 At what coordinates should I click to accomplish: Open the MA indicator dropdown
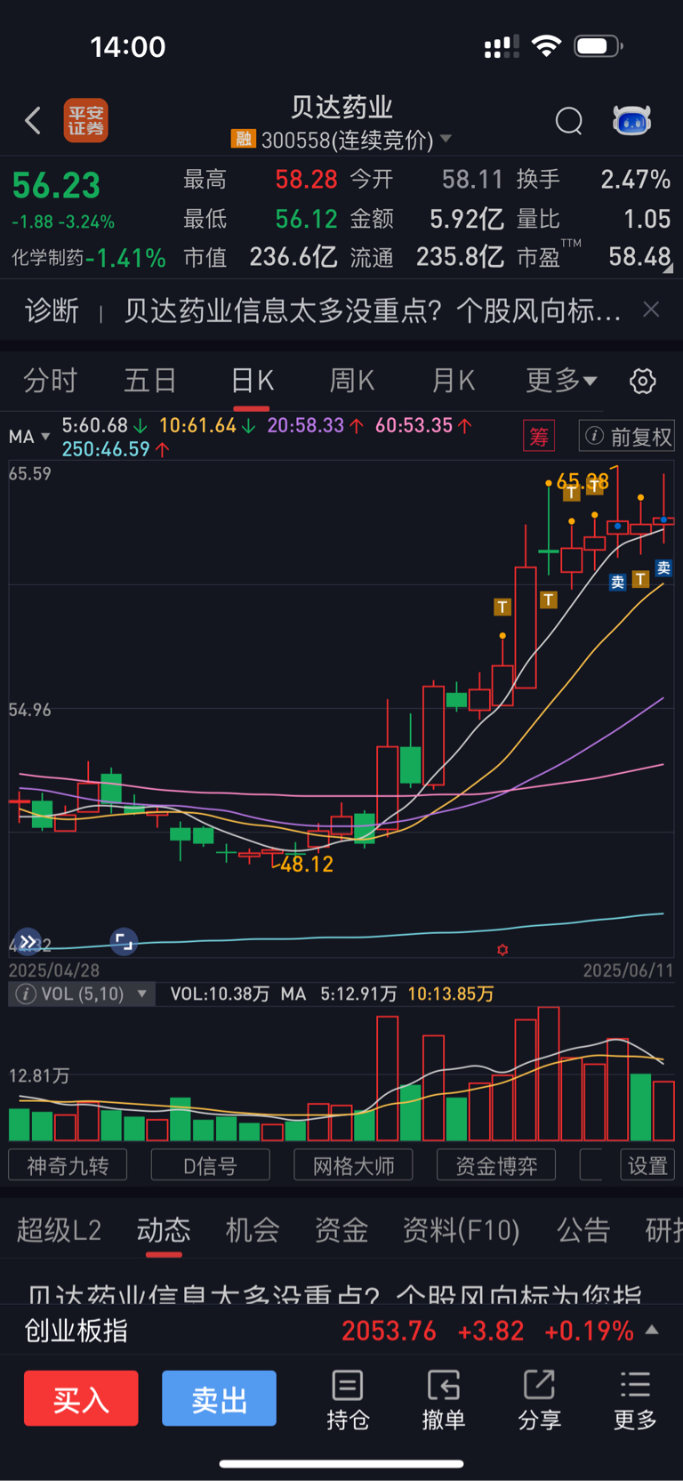(28, 437)
